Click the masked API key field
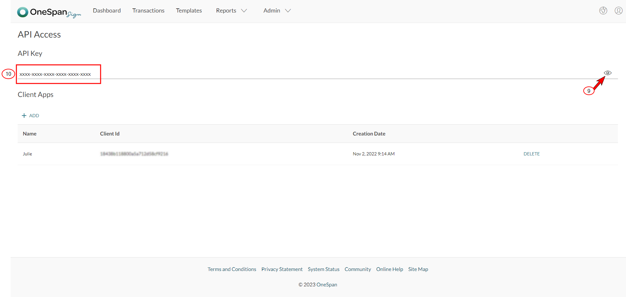The width and height of the screenshot is (626, 297). point(55,74)
